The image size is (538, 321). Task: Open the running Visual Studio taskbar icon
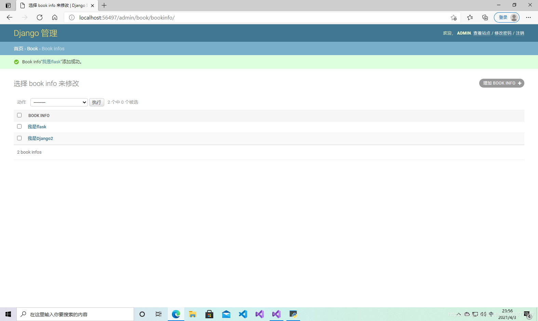click(x=277, y=314)
